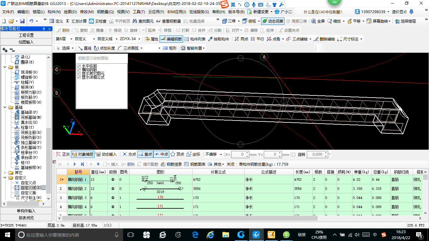429x241 pixels.
Task: Open 云应用(Y) menu
Action: [156, 12]
